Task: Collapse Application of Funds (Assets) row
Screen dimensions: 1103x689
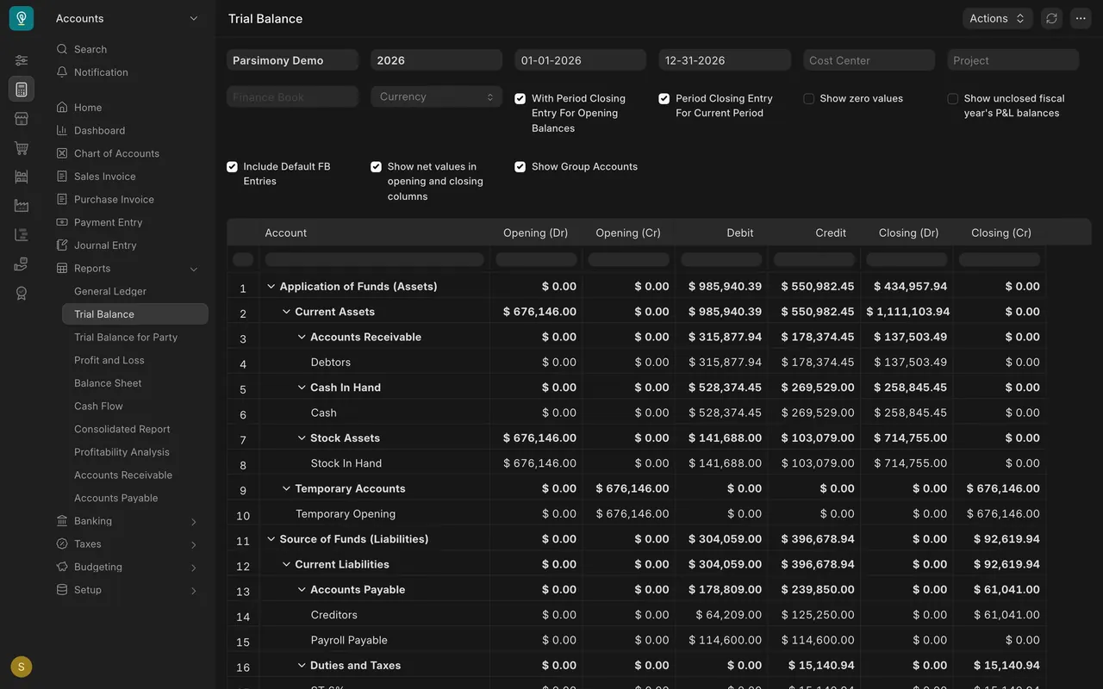Action: (x=271, y=287)
